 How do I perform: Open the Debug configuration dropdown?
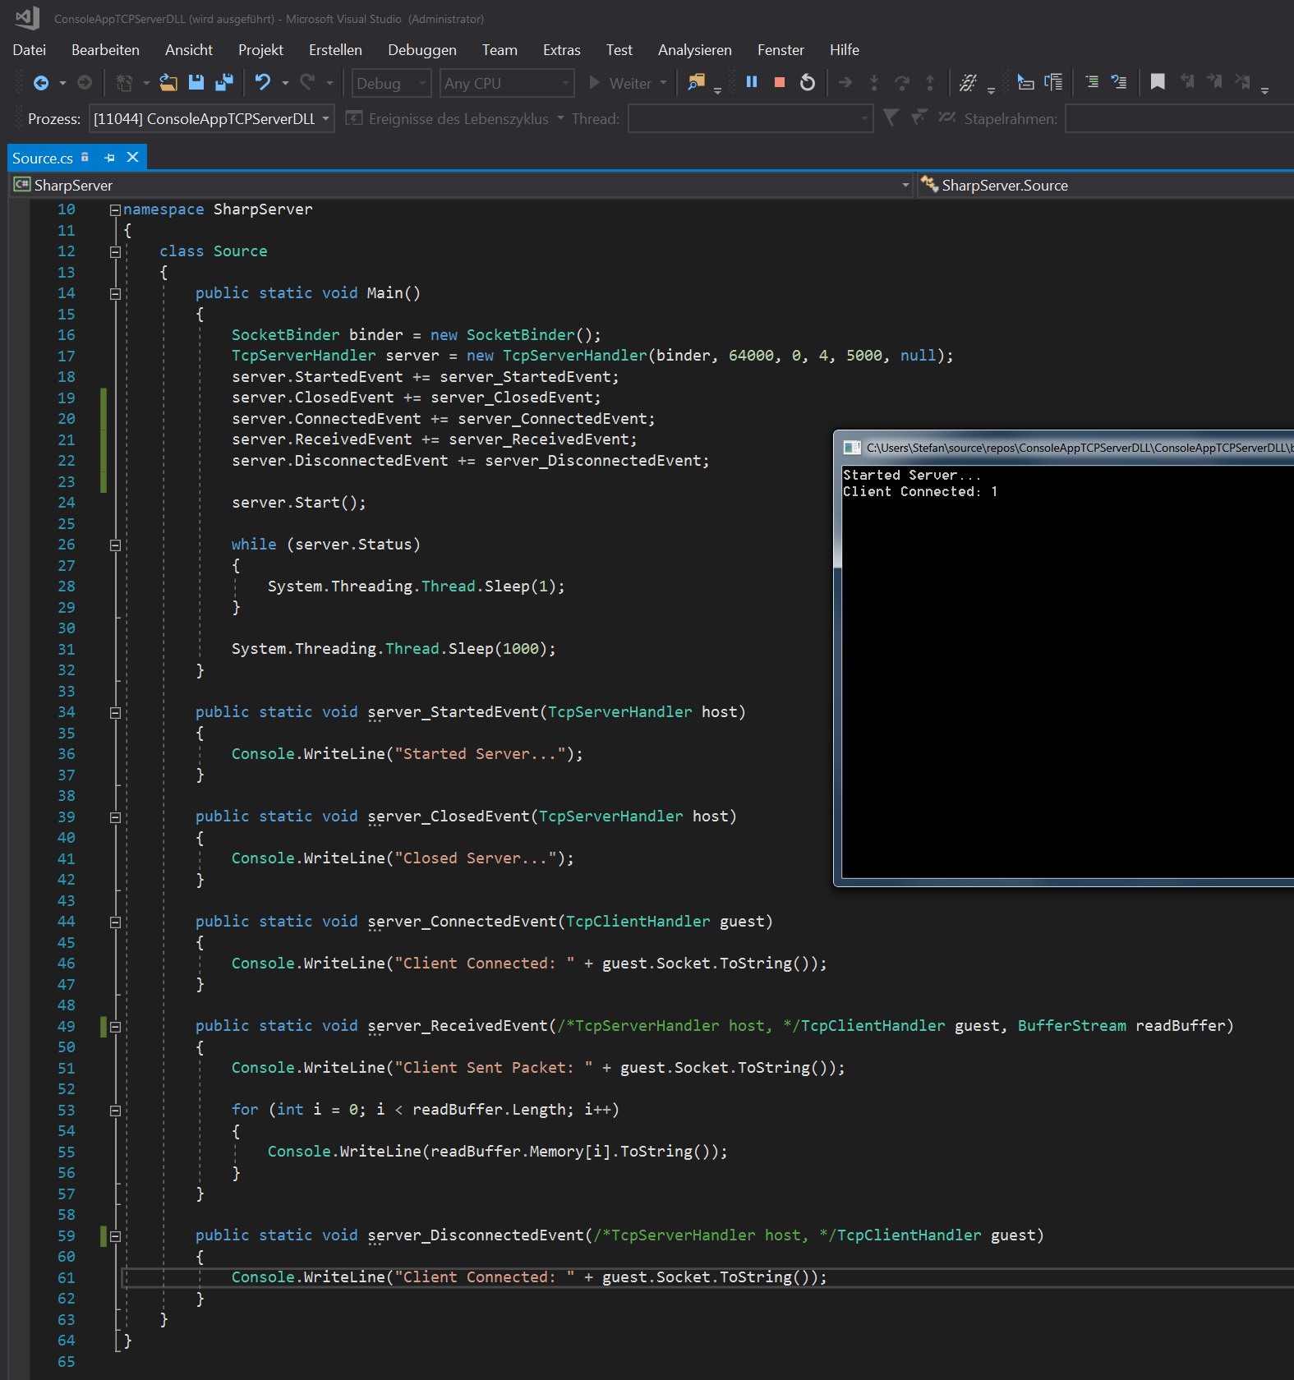[392, 83]
